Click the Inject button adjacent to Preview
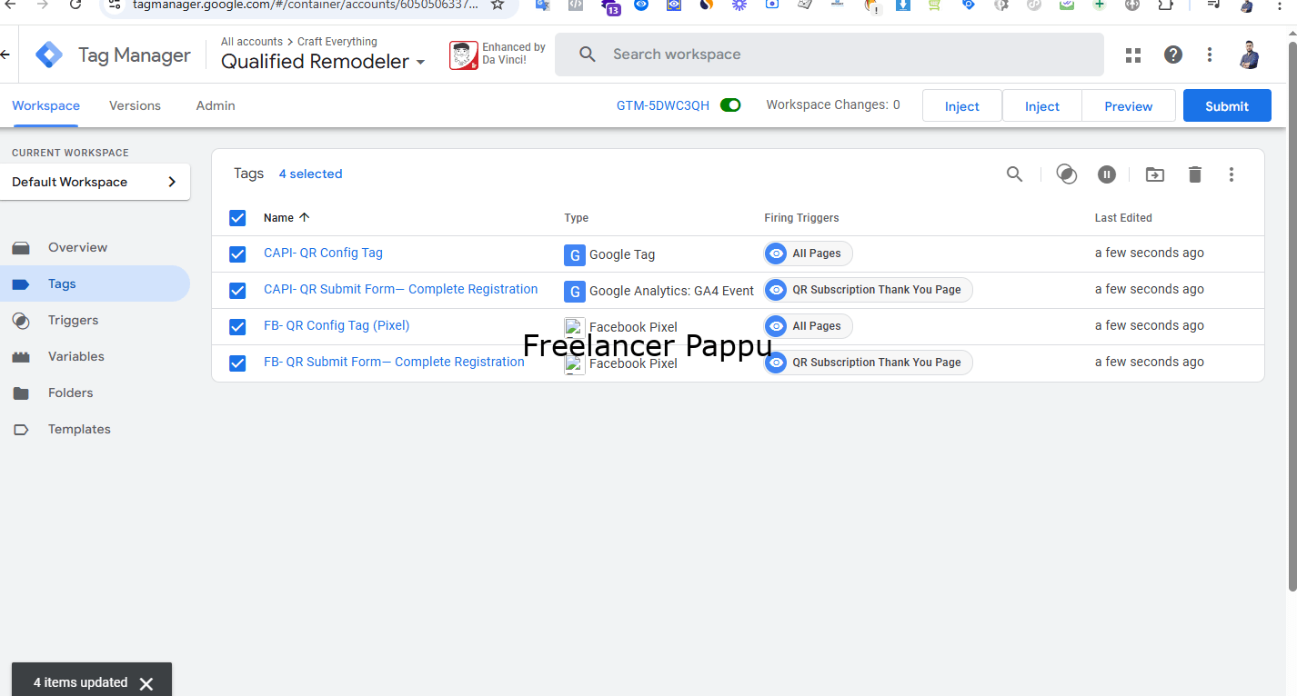The width and height of the screenshot is (1297, 696). point(1042,106)
